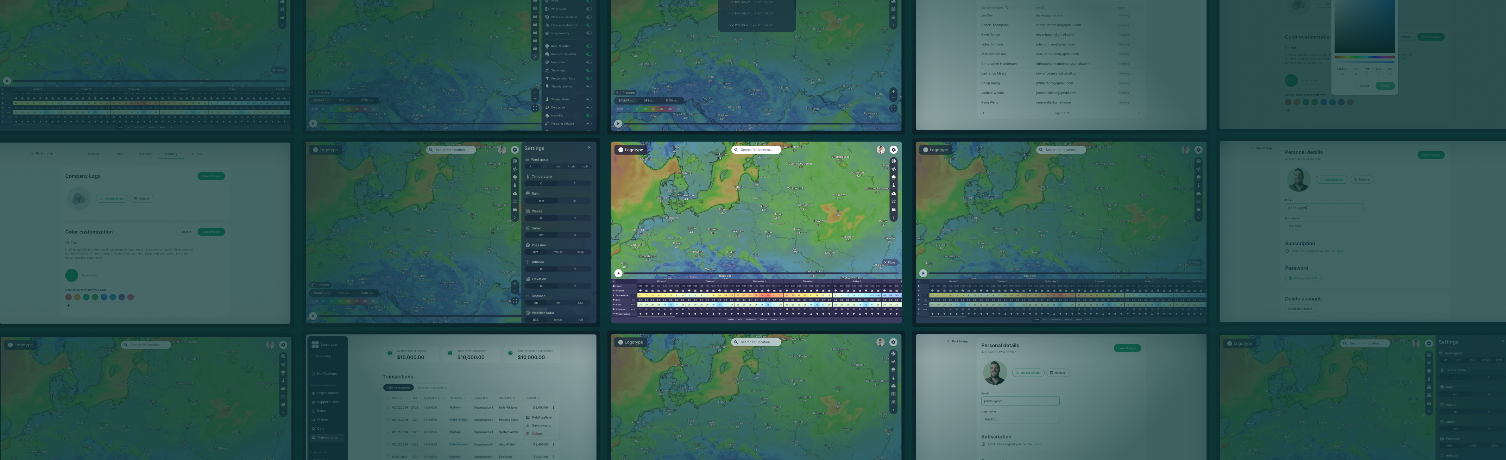Select the radar layer icon in bright panel
This screenshot has width=1506, height=460.
click(893, 161)
